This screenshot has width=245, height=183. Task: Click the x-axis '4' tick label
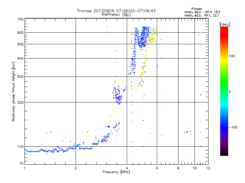click(x=127, y=168)
